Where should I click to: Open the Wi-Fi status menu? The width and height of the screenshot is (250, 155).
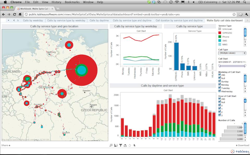click(x=177, y=2)
